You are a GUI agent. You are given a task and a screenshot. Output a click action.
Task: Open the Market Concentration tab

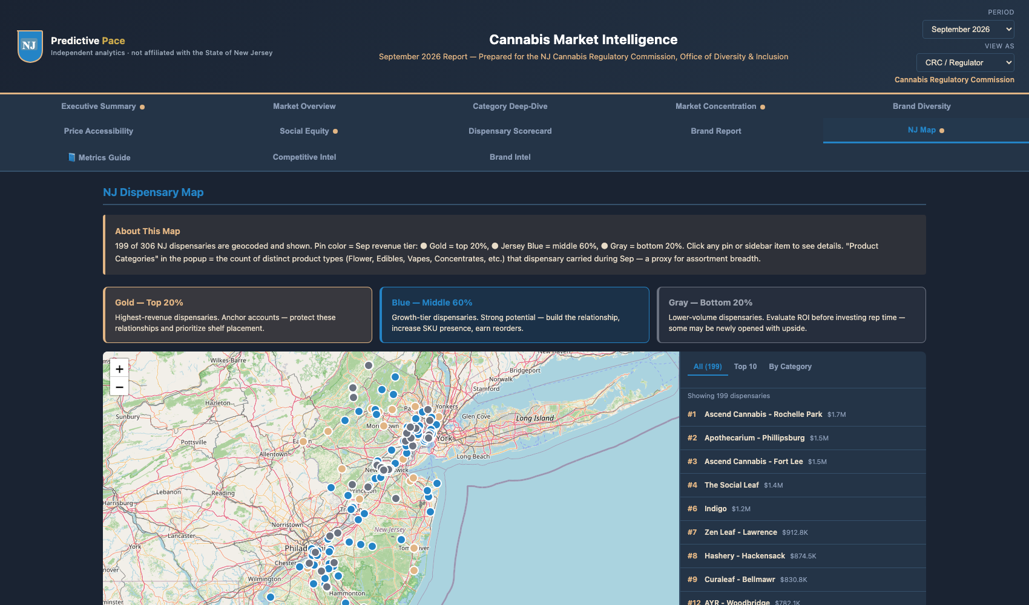[x=720, y=106]
